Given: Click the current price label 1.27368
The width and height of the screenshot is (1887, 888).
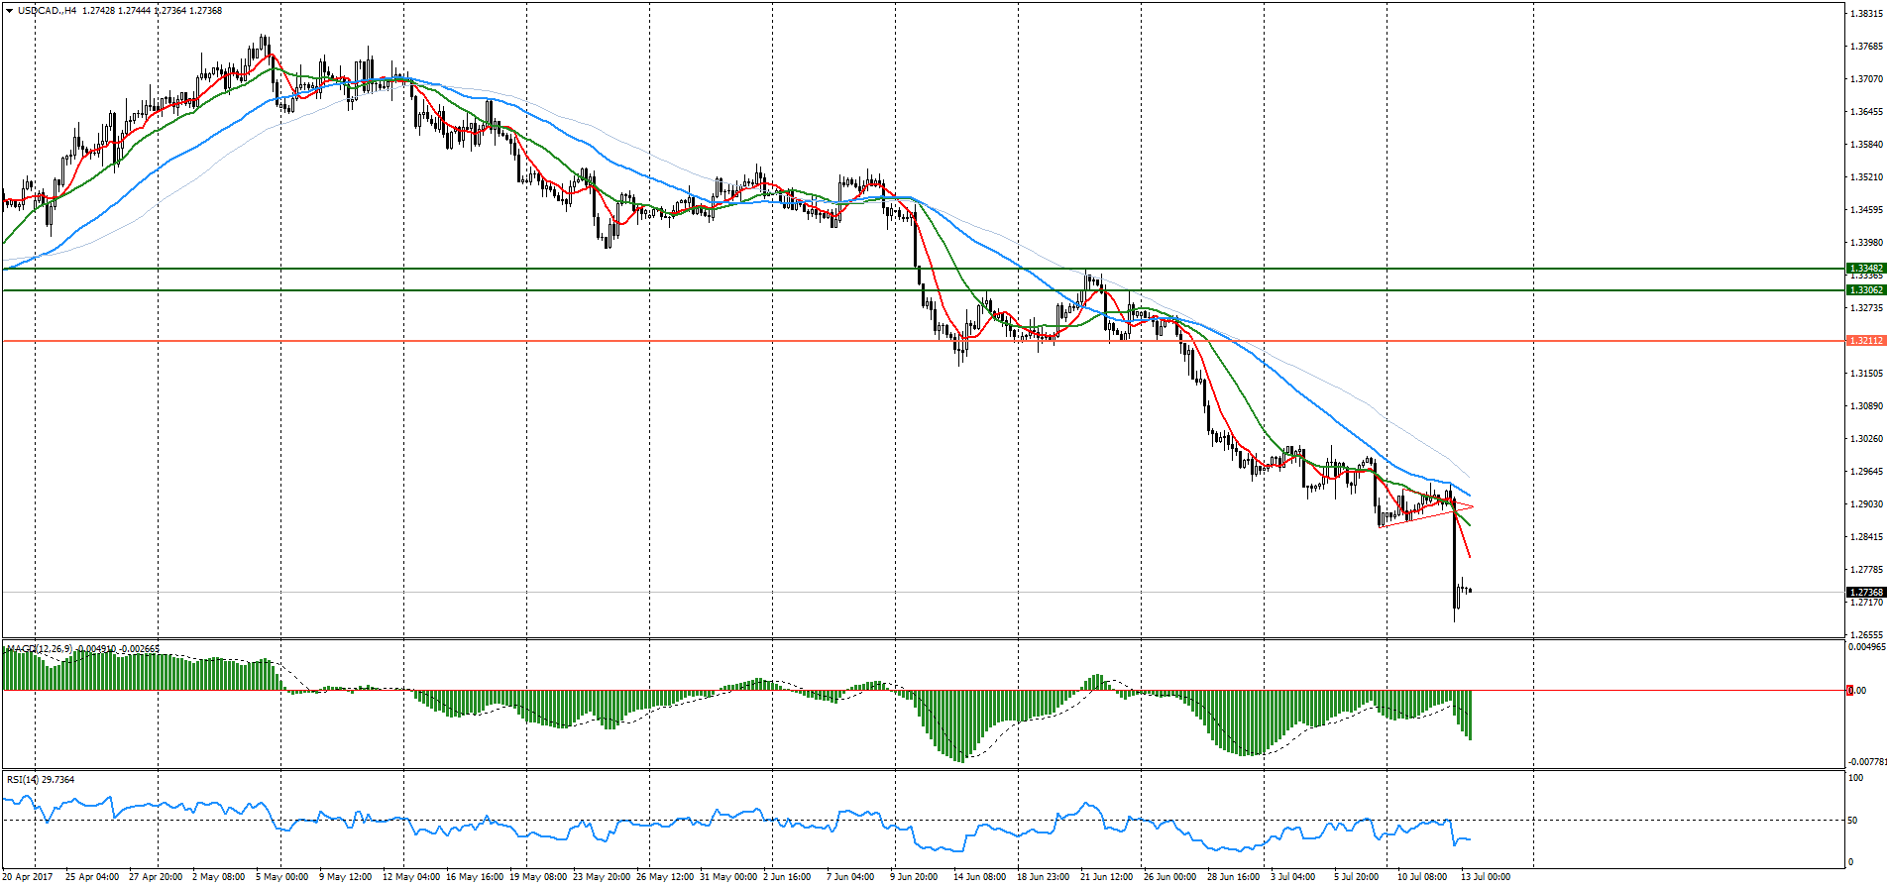Looking at the screenshot, I should 1864,593.
